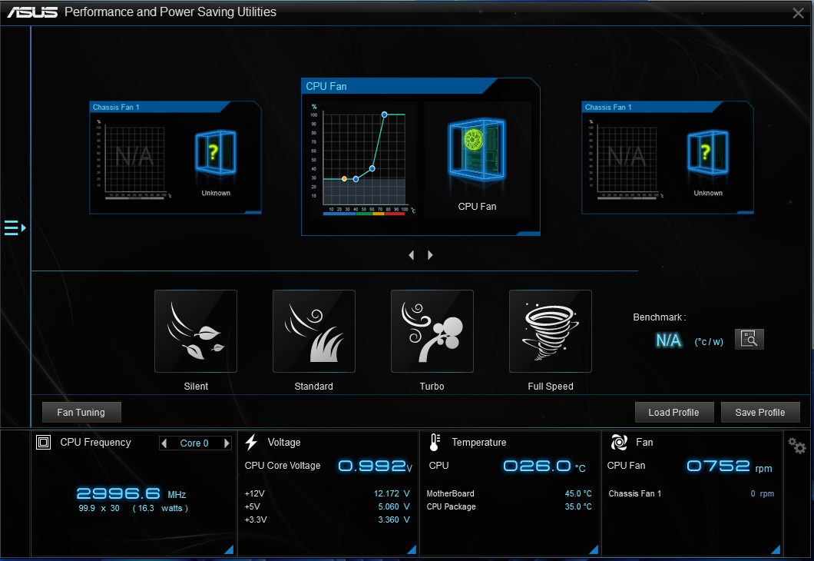Activate the Turbo fan mode icon
Screen dimensions: 814x561
tap(432, 331)
